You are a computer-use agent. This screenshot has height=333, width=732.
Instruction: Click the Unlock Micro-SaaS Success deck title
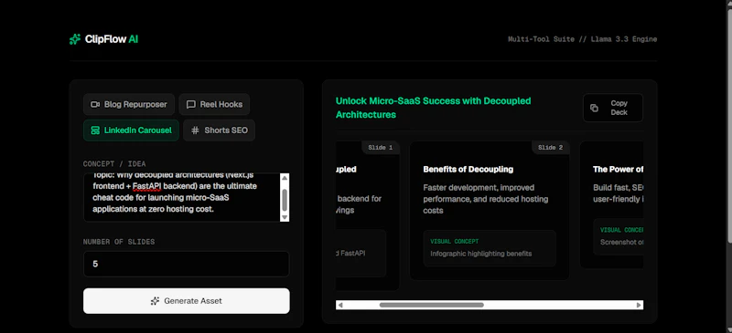(433, 108)
